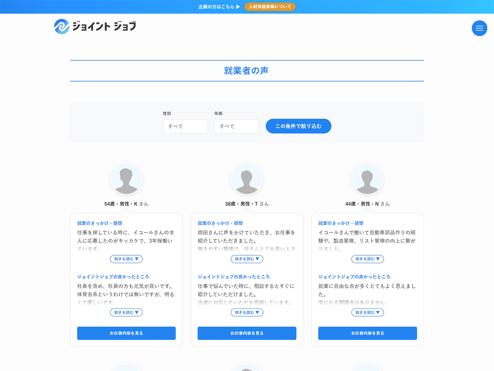This screenshot has height=371, width=494.
Task: Click the 38-year-old T-san avatar
Action: point(247,179)
